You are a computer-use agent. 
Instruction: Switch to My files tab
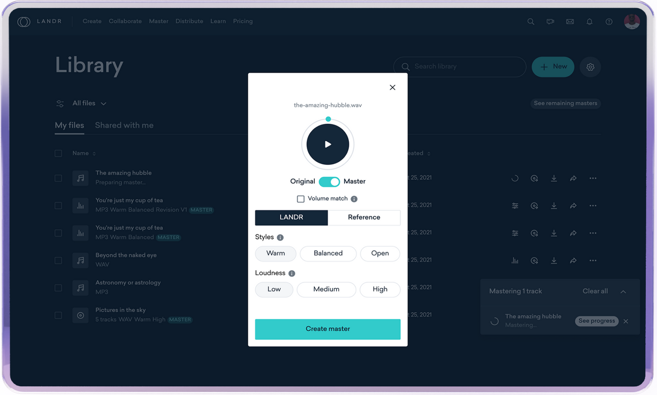(70, 125)
